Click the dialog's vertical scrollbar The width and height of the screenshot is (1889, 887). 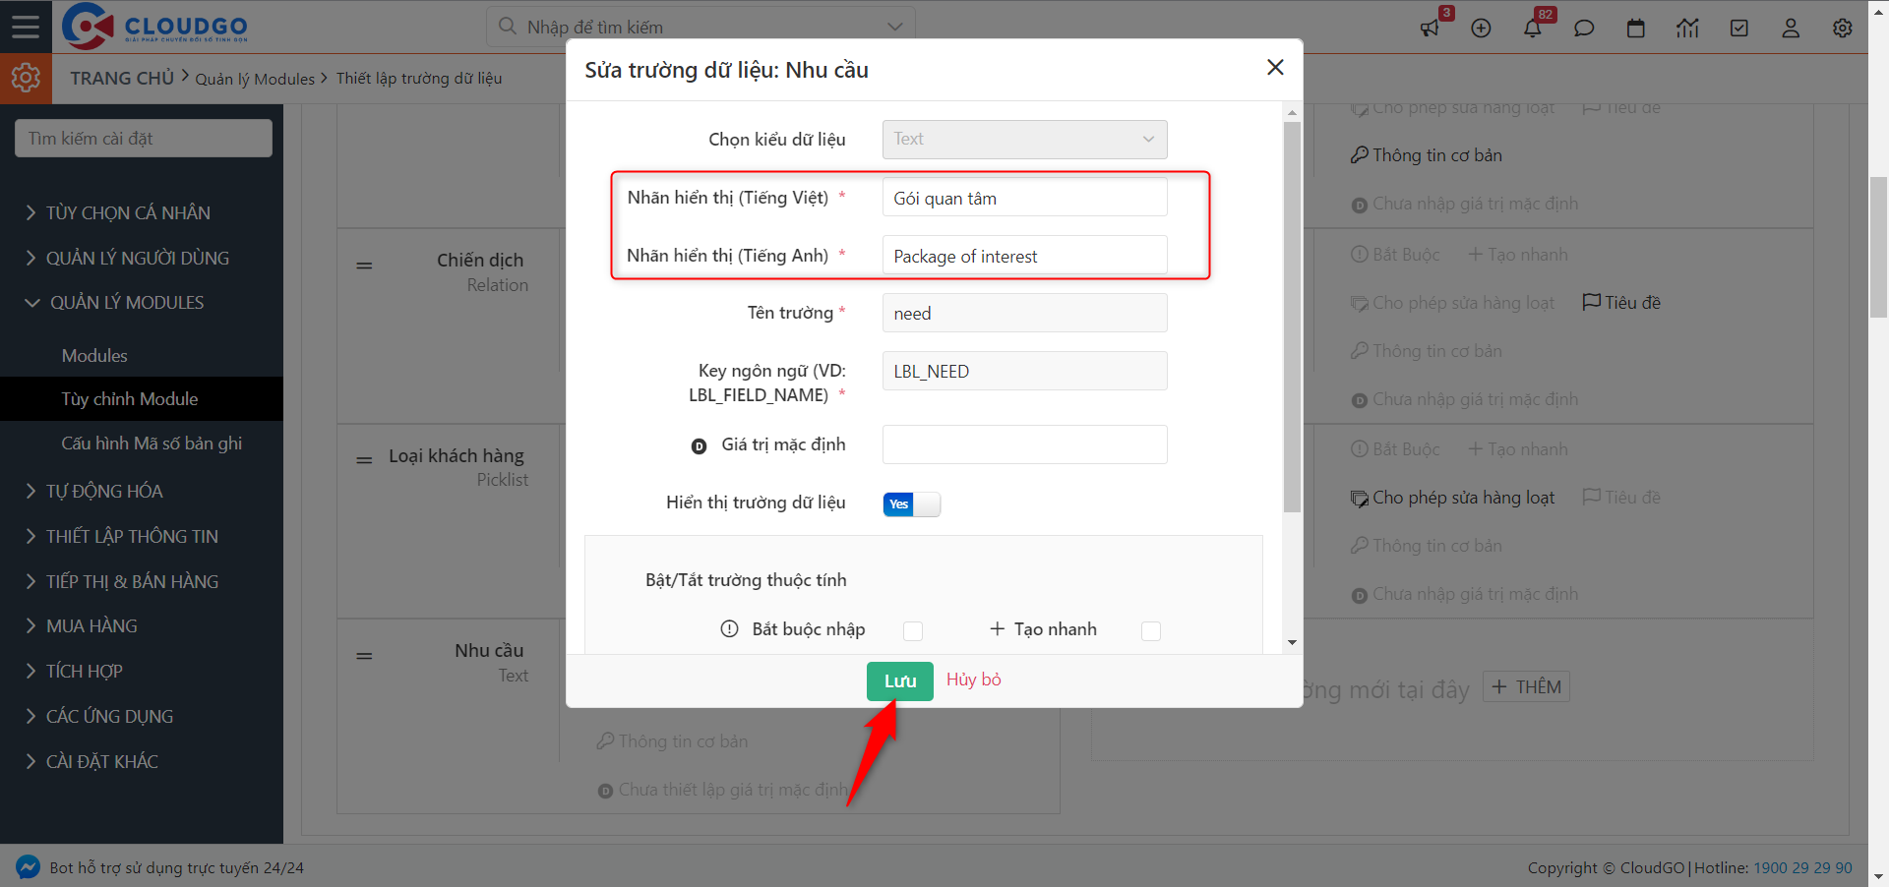pyautogui.click(x=1292, y=315)
